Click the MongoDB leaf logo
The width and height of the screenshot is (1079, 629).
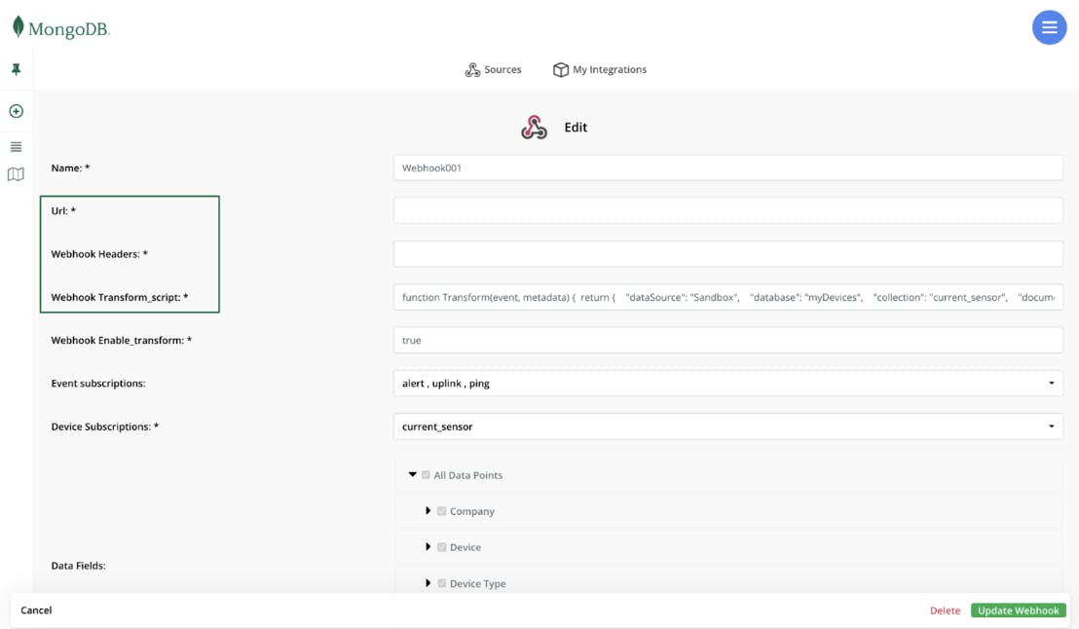(x=18, y=27)
